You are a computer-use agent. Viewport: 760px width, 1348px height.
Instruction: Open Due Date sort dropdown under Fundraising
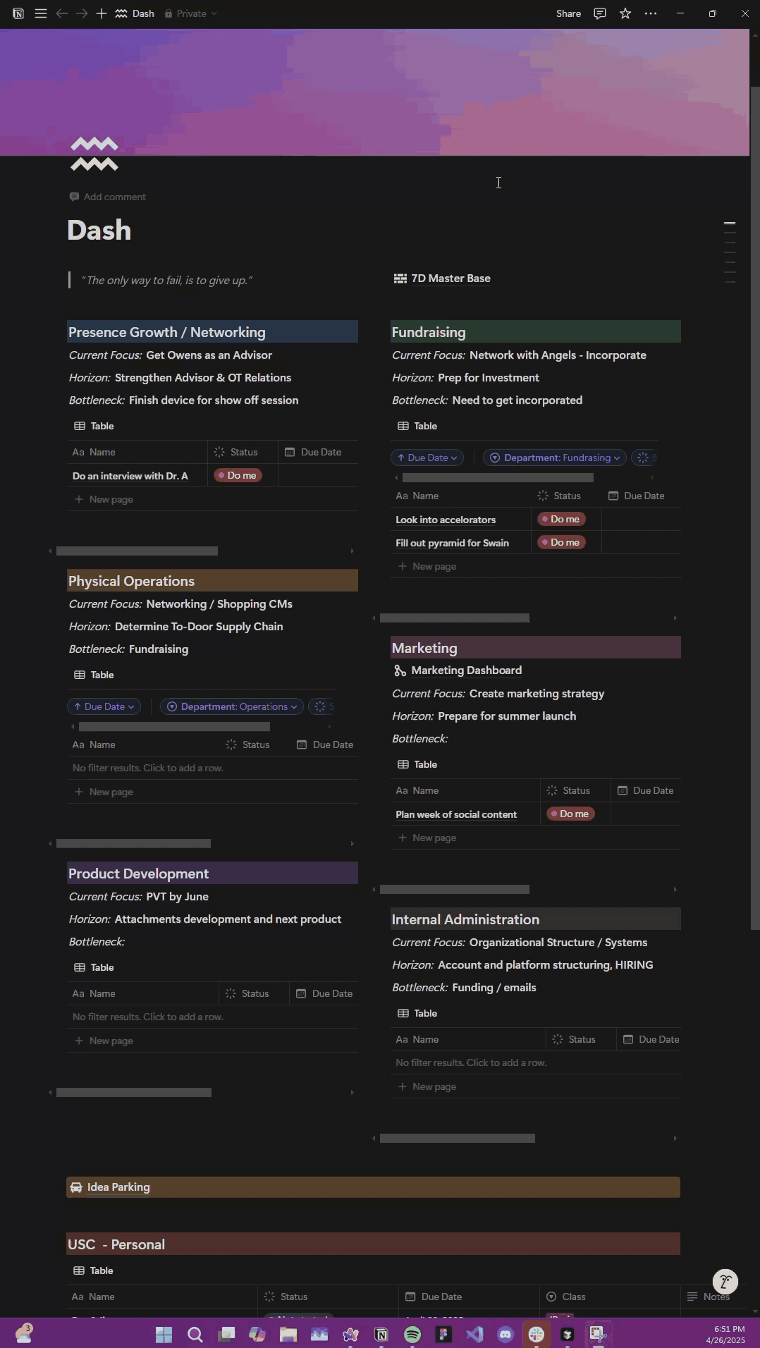tap(427, 458)
